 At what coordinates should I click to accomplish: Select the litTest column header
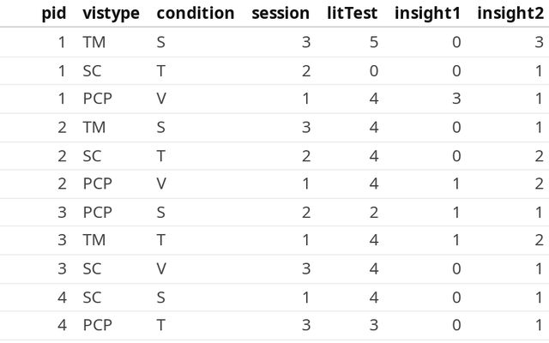pos(353,13)
